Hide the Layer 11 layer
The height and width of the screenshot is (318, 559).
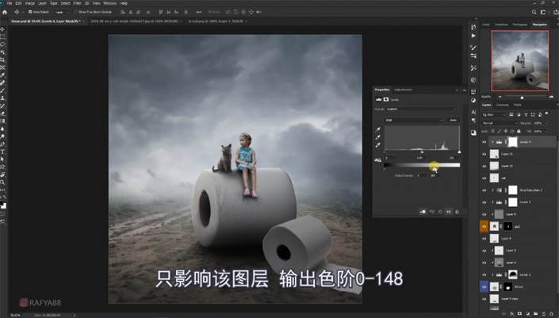(484, 154)
